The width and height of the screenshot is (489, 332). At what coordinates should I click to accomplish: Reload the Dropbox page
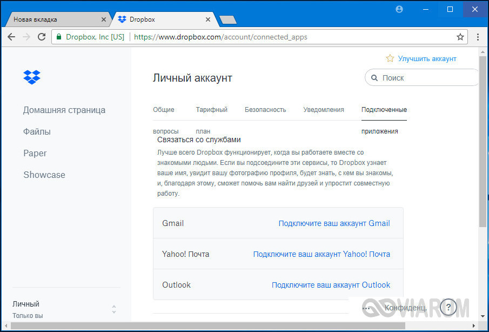tap(42, 37)
